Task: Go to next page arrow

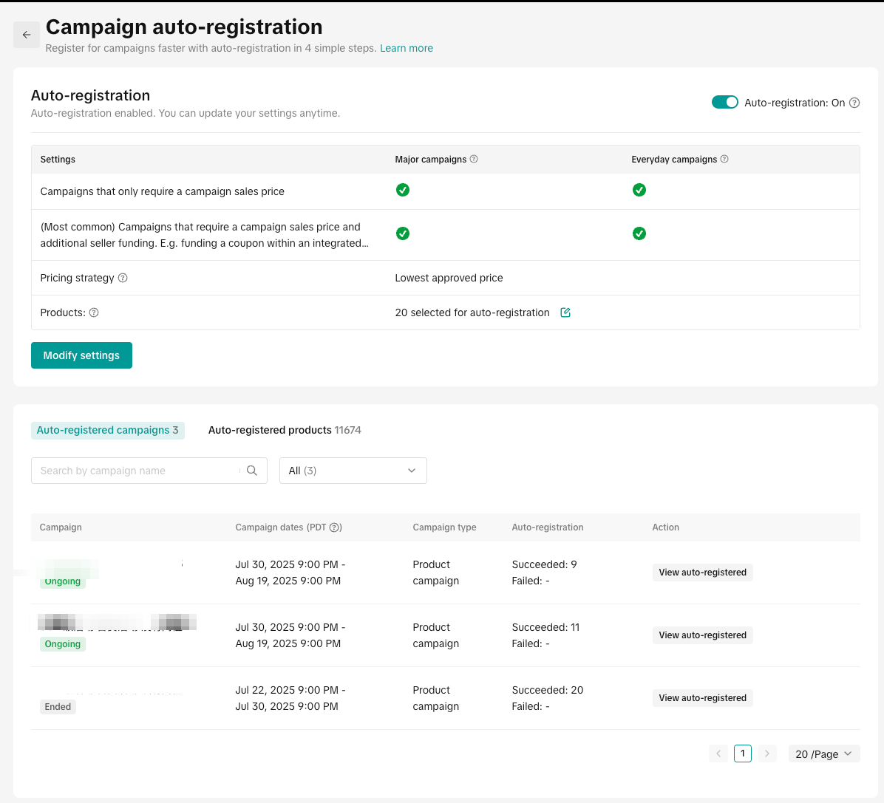Action: [767, 754]
